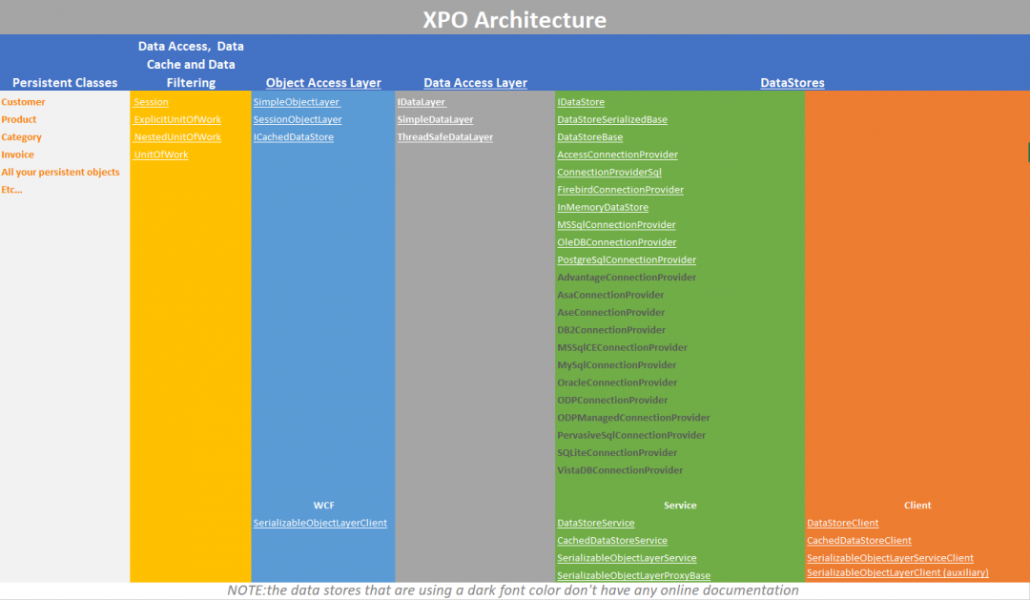Screen dimensions: 1030x600
Task: Click the ThreadSafeDataLayer link
Action: [x=444, y=136]
